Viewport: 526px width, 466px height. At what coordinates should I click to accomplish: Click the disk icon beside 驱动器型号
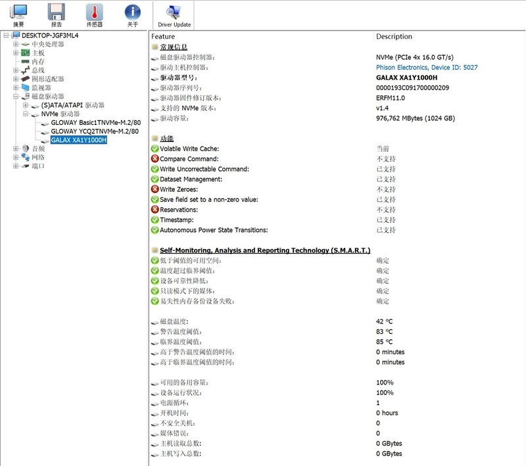coord(155,78)
